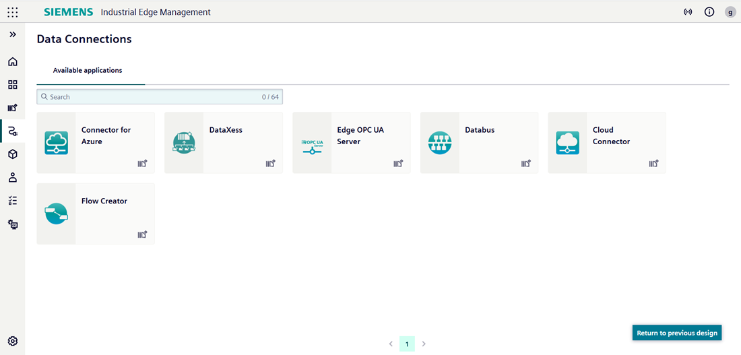Open settings gear in sidebar
This screenshot has width=741, height=355.
[13, 341]
